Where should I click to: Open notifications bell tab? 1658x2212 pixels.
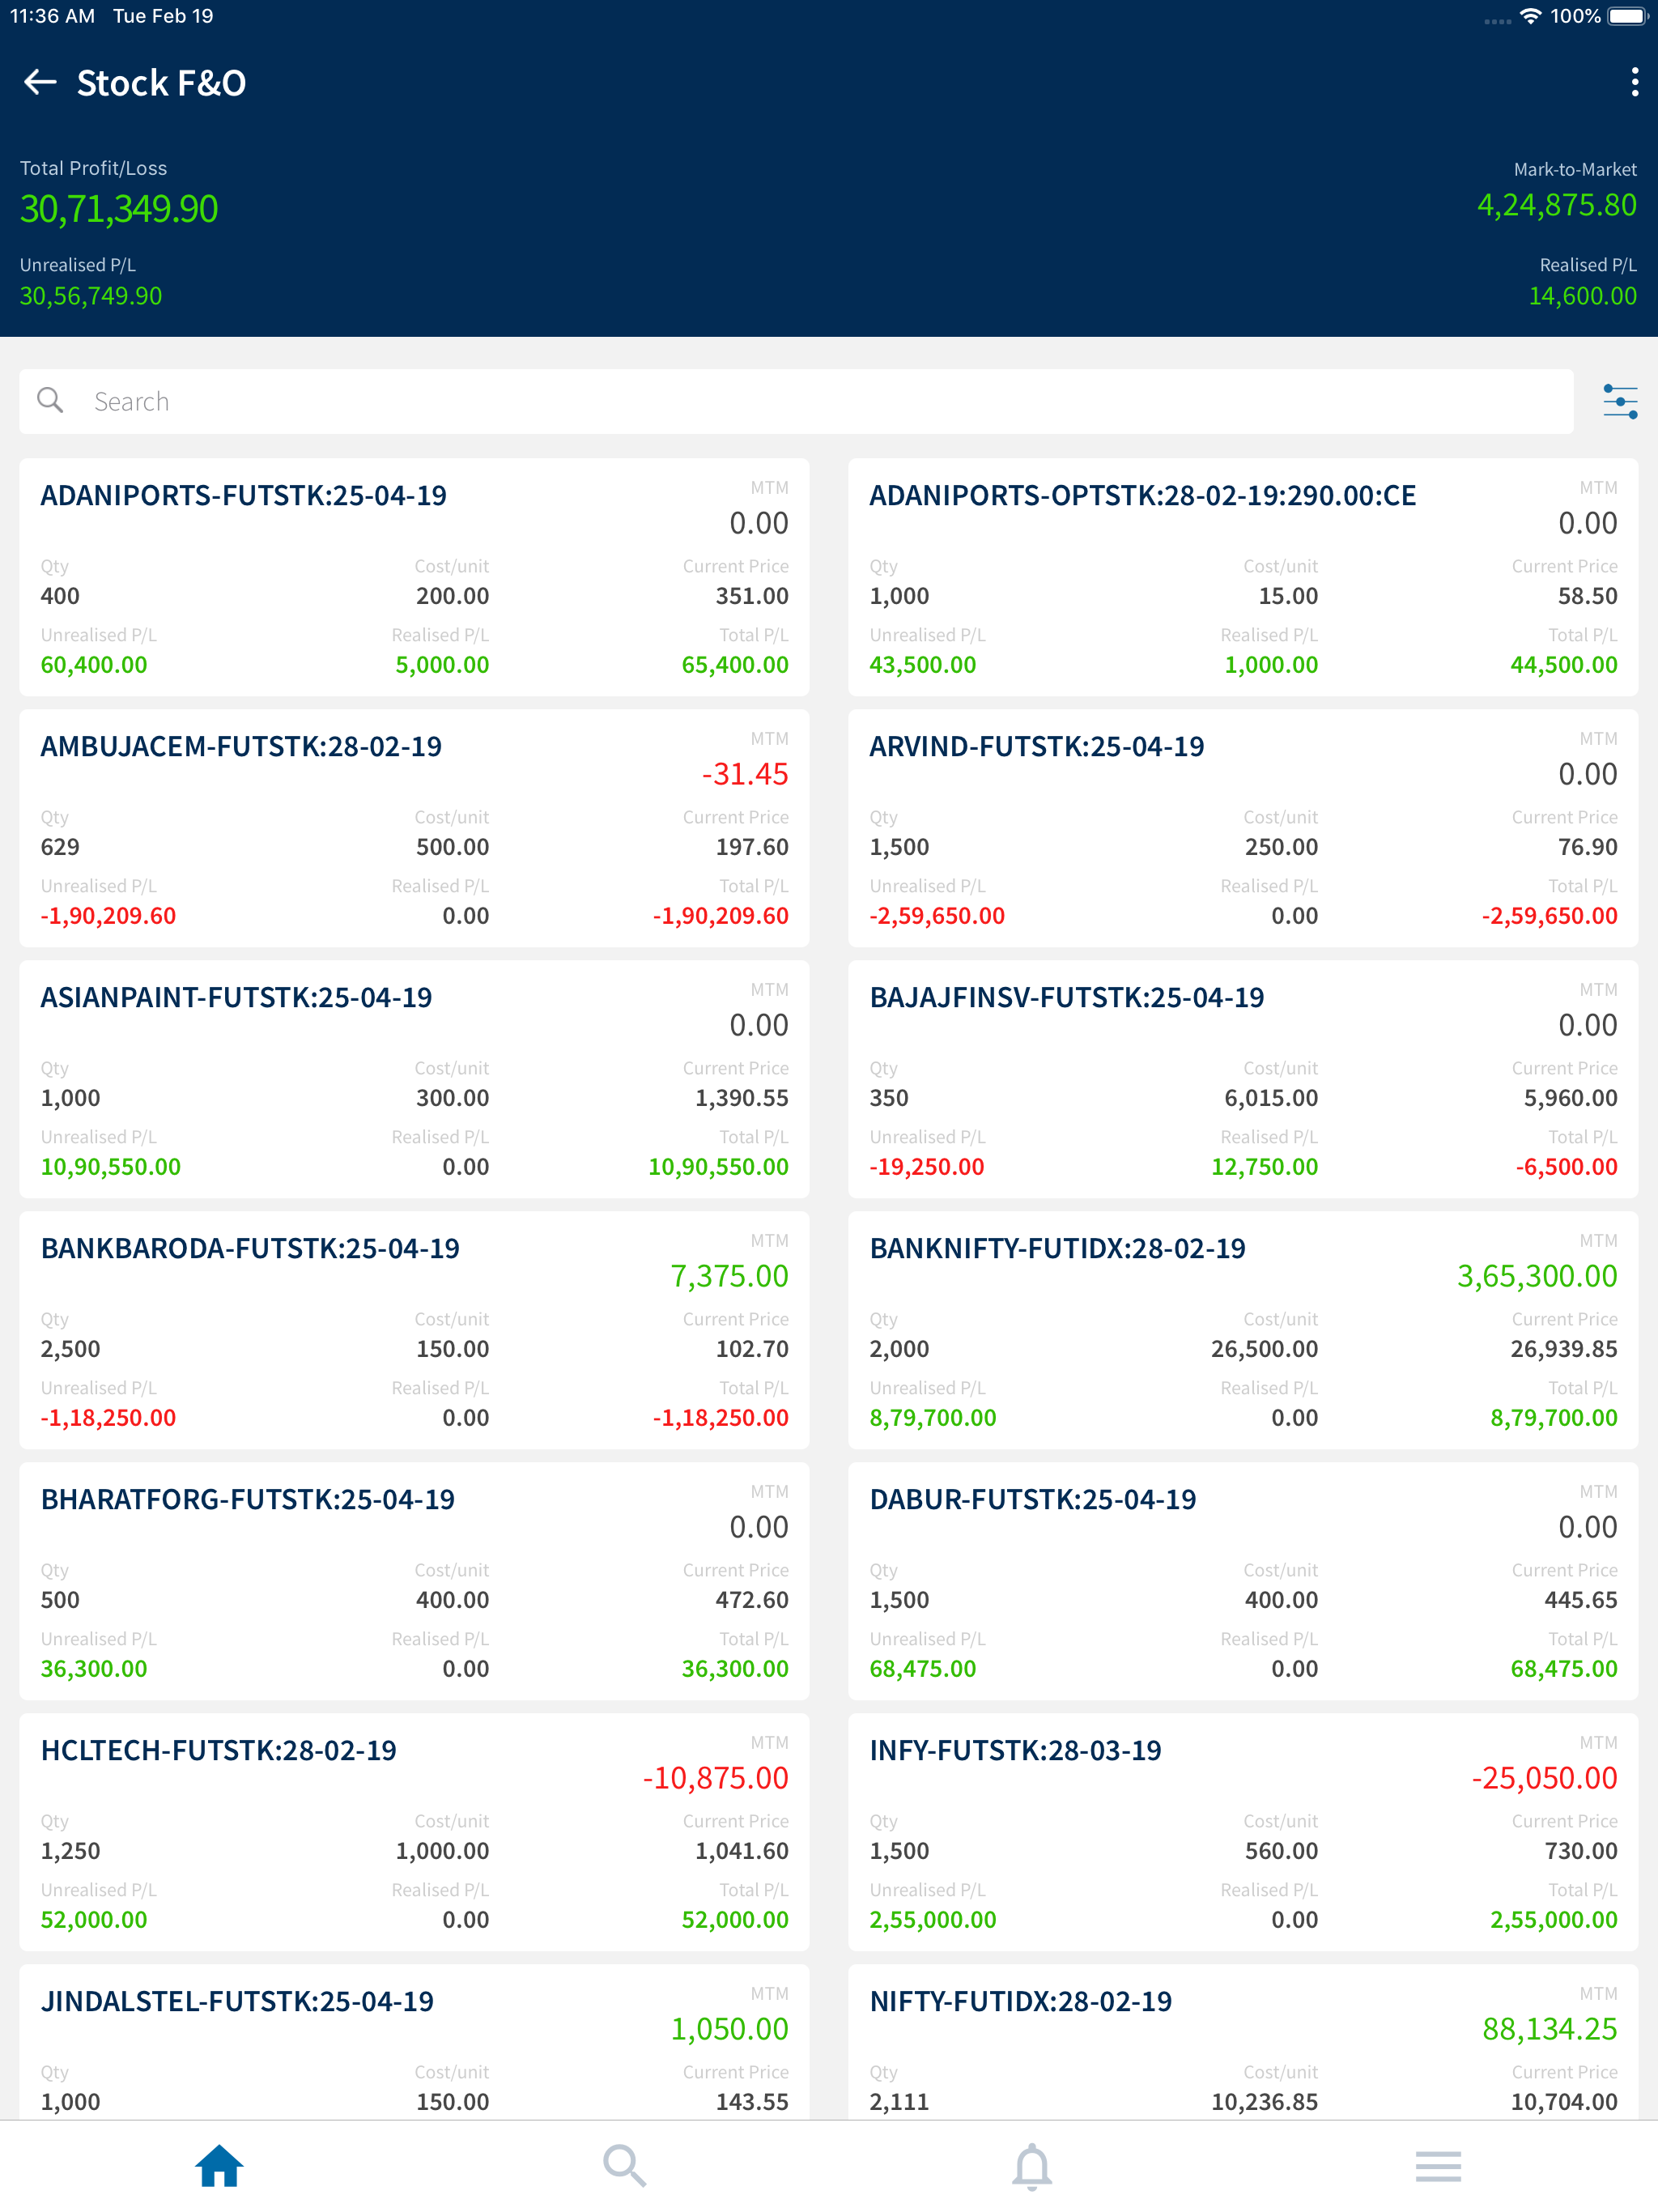1032,2166
